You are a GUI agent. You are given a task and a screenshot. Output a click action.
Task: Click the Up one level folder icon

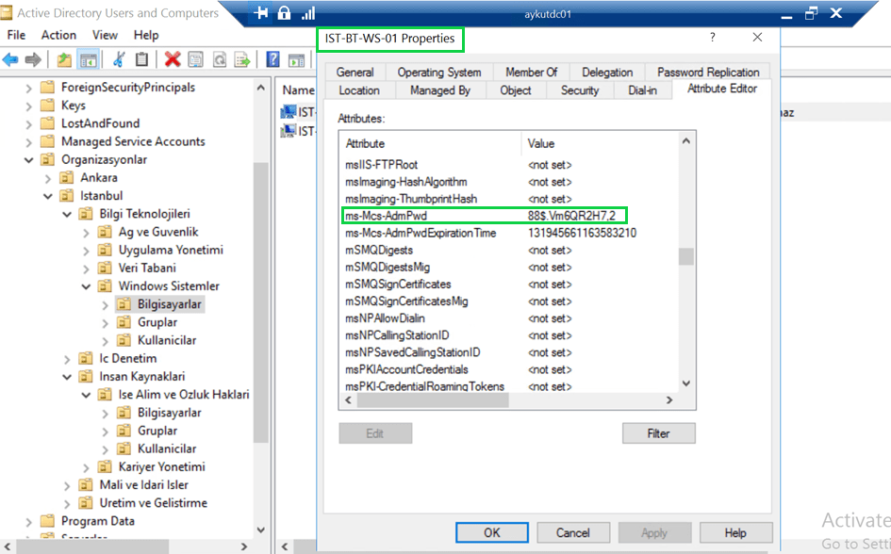64,60
